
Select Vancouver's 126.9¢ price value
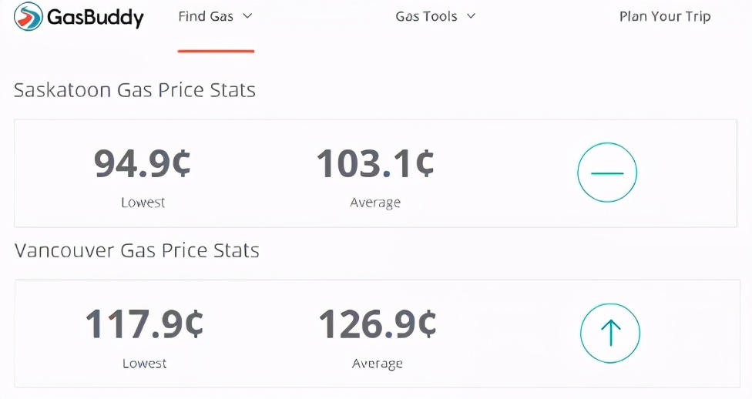click(378, 324)
